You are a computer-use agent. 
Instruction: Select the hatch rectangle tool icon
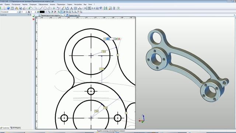(75, 8)
